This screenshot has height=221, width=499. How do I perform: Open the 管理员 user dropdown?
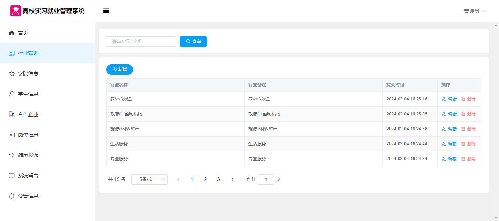(x=475, y=11)
